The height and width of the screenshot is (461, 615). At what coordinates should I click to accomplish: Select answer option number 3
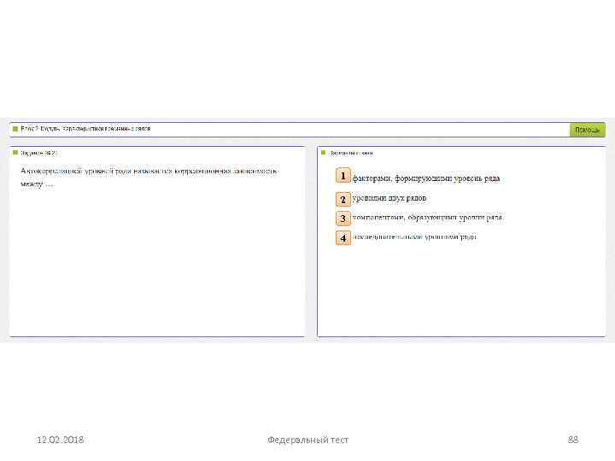343,219
